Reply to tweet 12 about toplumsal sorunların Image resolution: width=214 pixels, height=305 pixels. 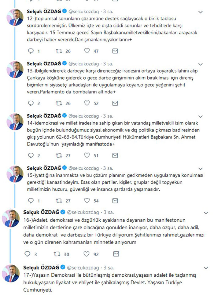pos(31,51)
